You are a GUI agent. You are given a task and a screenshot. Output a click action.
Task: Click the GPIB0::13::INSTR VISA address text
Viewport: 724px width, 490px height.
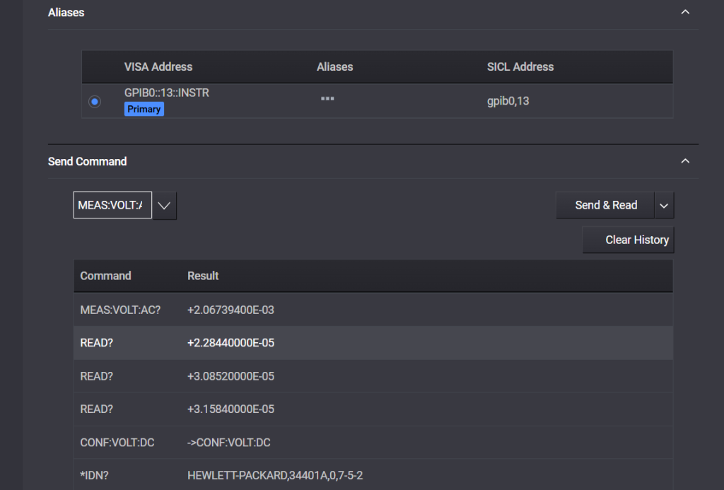(x=167, y=93)
